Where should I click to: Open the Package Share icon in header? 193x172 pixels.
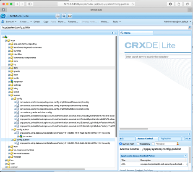tap(70, 16)
